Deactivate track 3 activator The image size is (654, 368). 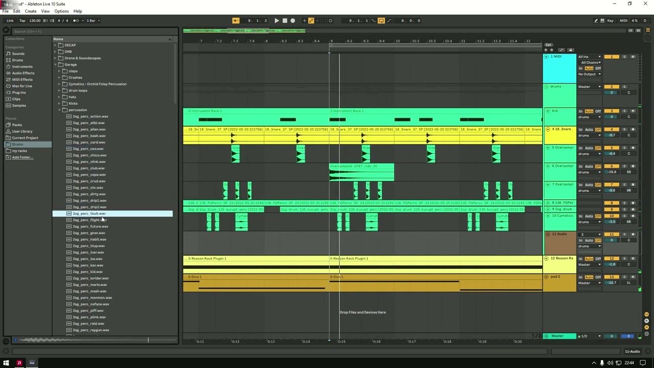[612, 111]
